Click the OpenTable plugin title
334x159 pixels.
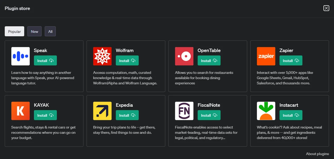click(x=209, y=50)
